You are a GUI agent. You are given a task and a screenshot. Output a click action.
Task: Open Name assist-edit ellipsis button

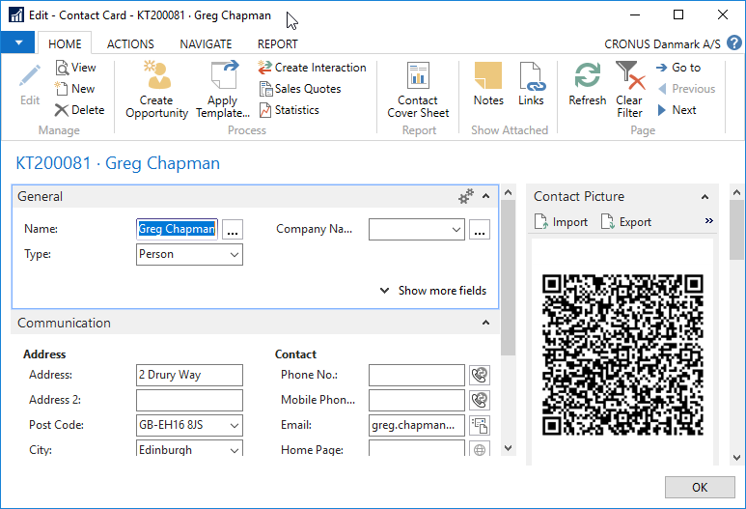click(233, 230)
